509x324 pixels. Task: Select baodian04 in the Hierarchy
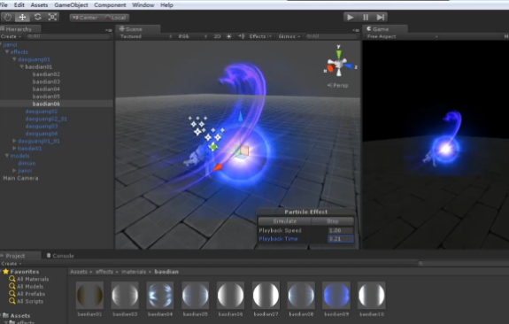(x=46, y=89)
